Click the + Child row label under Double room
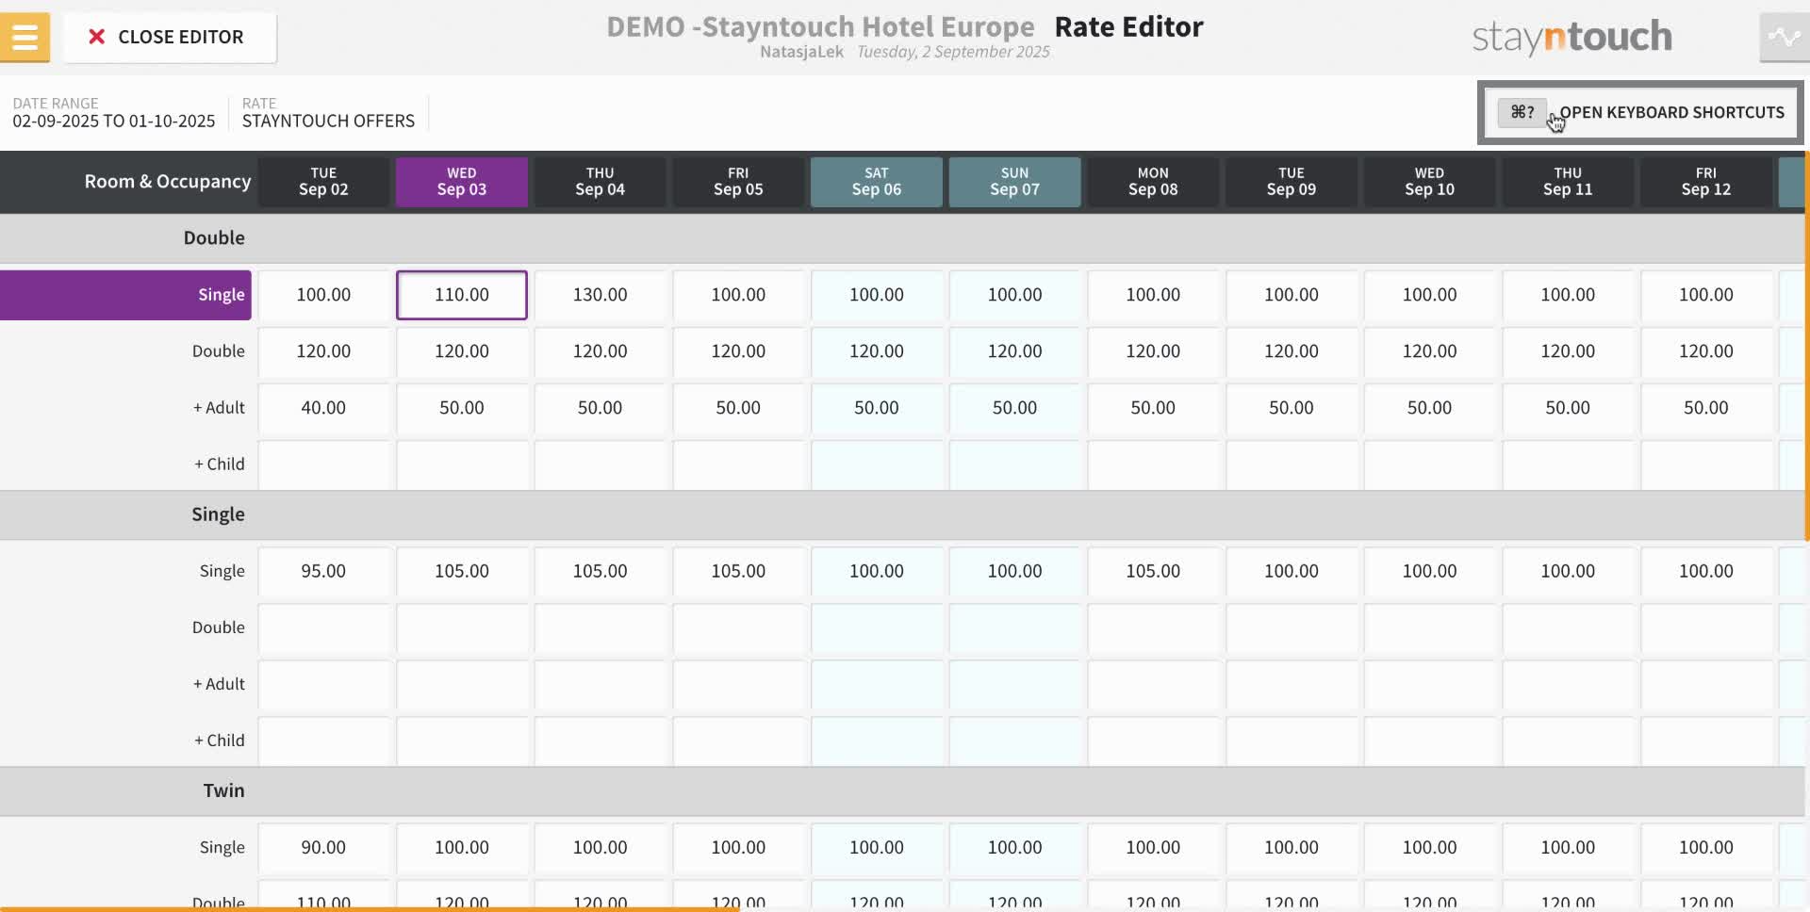 (219, 464)
